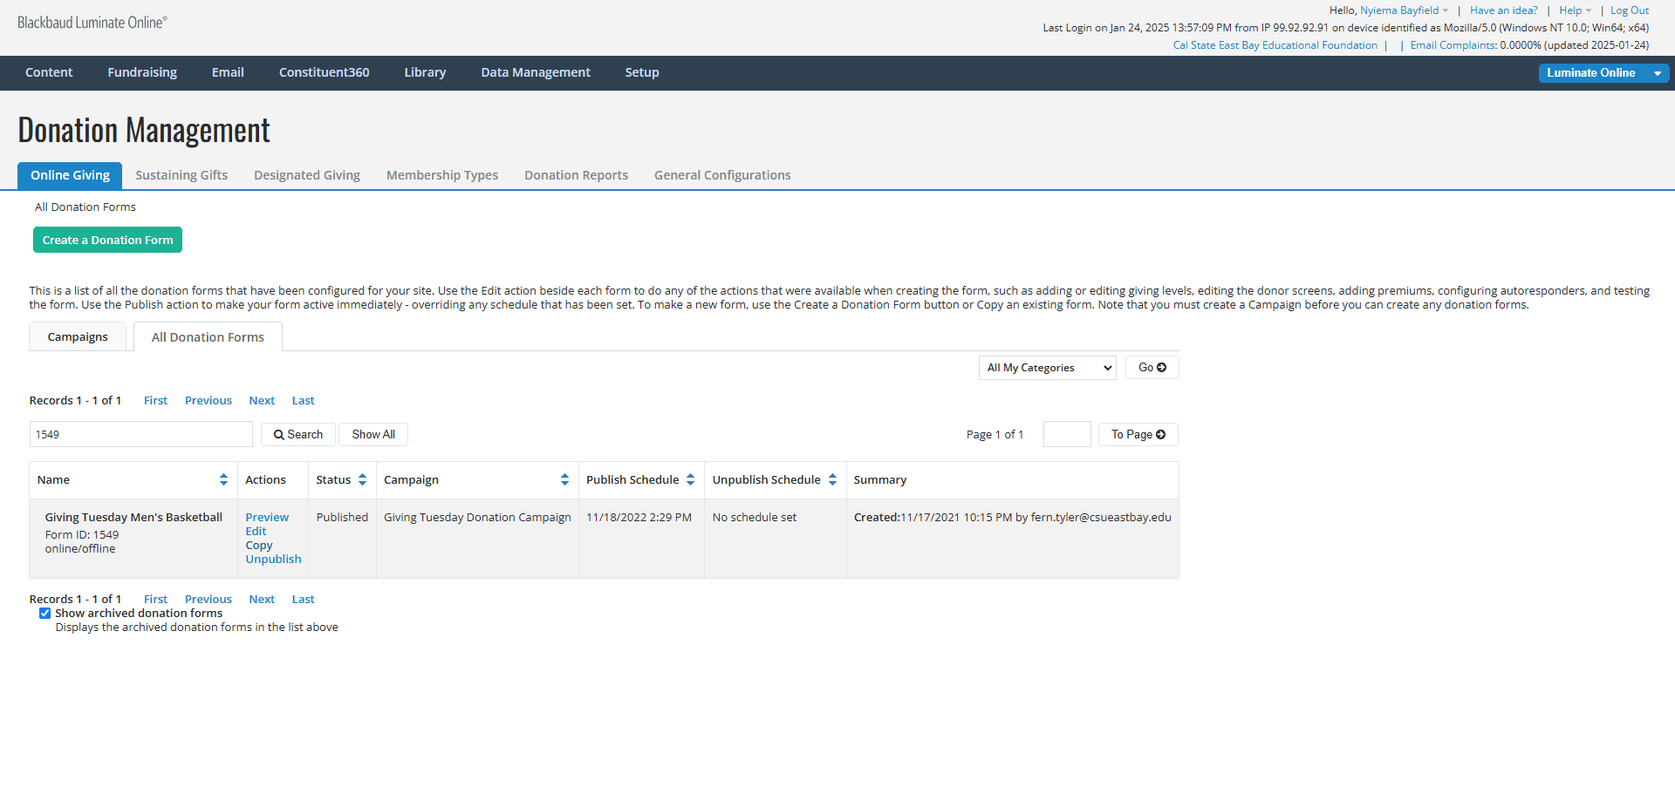Open the Have an idea? link

pos(1504,10)
